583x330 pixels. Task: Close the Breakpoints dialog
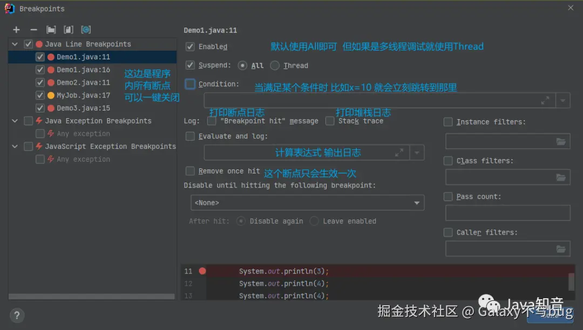tap(571, 8)
